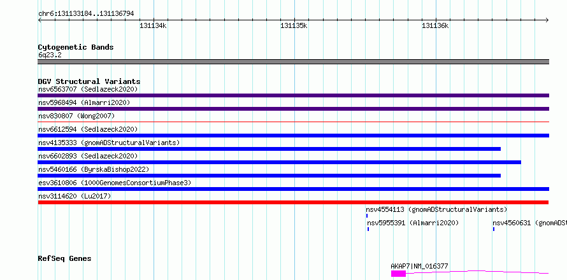Click magenta exon box of AKAP7

(398, 274)
